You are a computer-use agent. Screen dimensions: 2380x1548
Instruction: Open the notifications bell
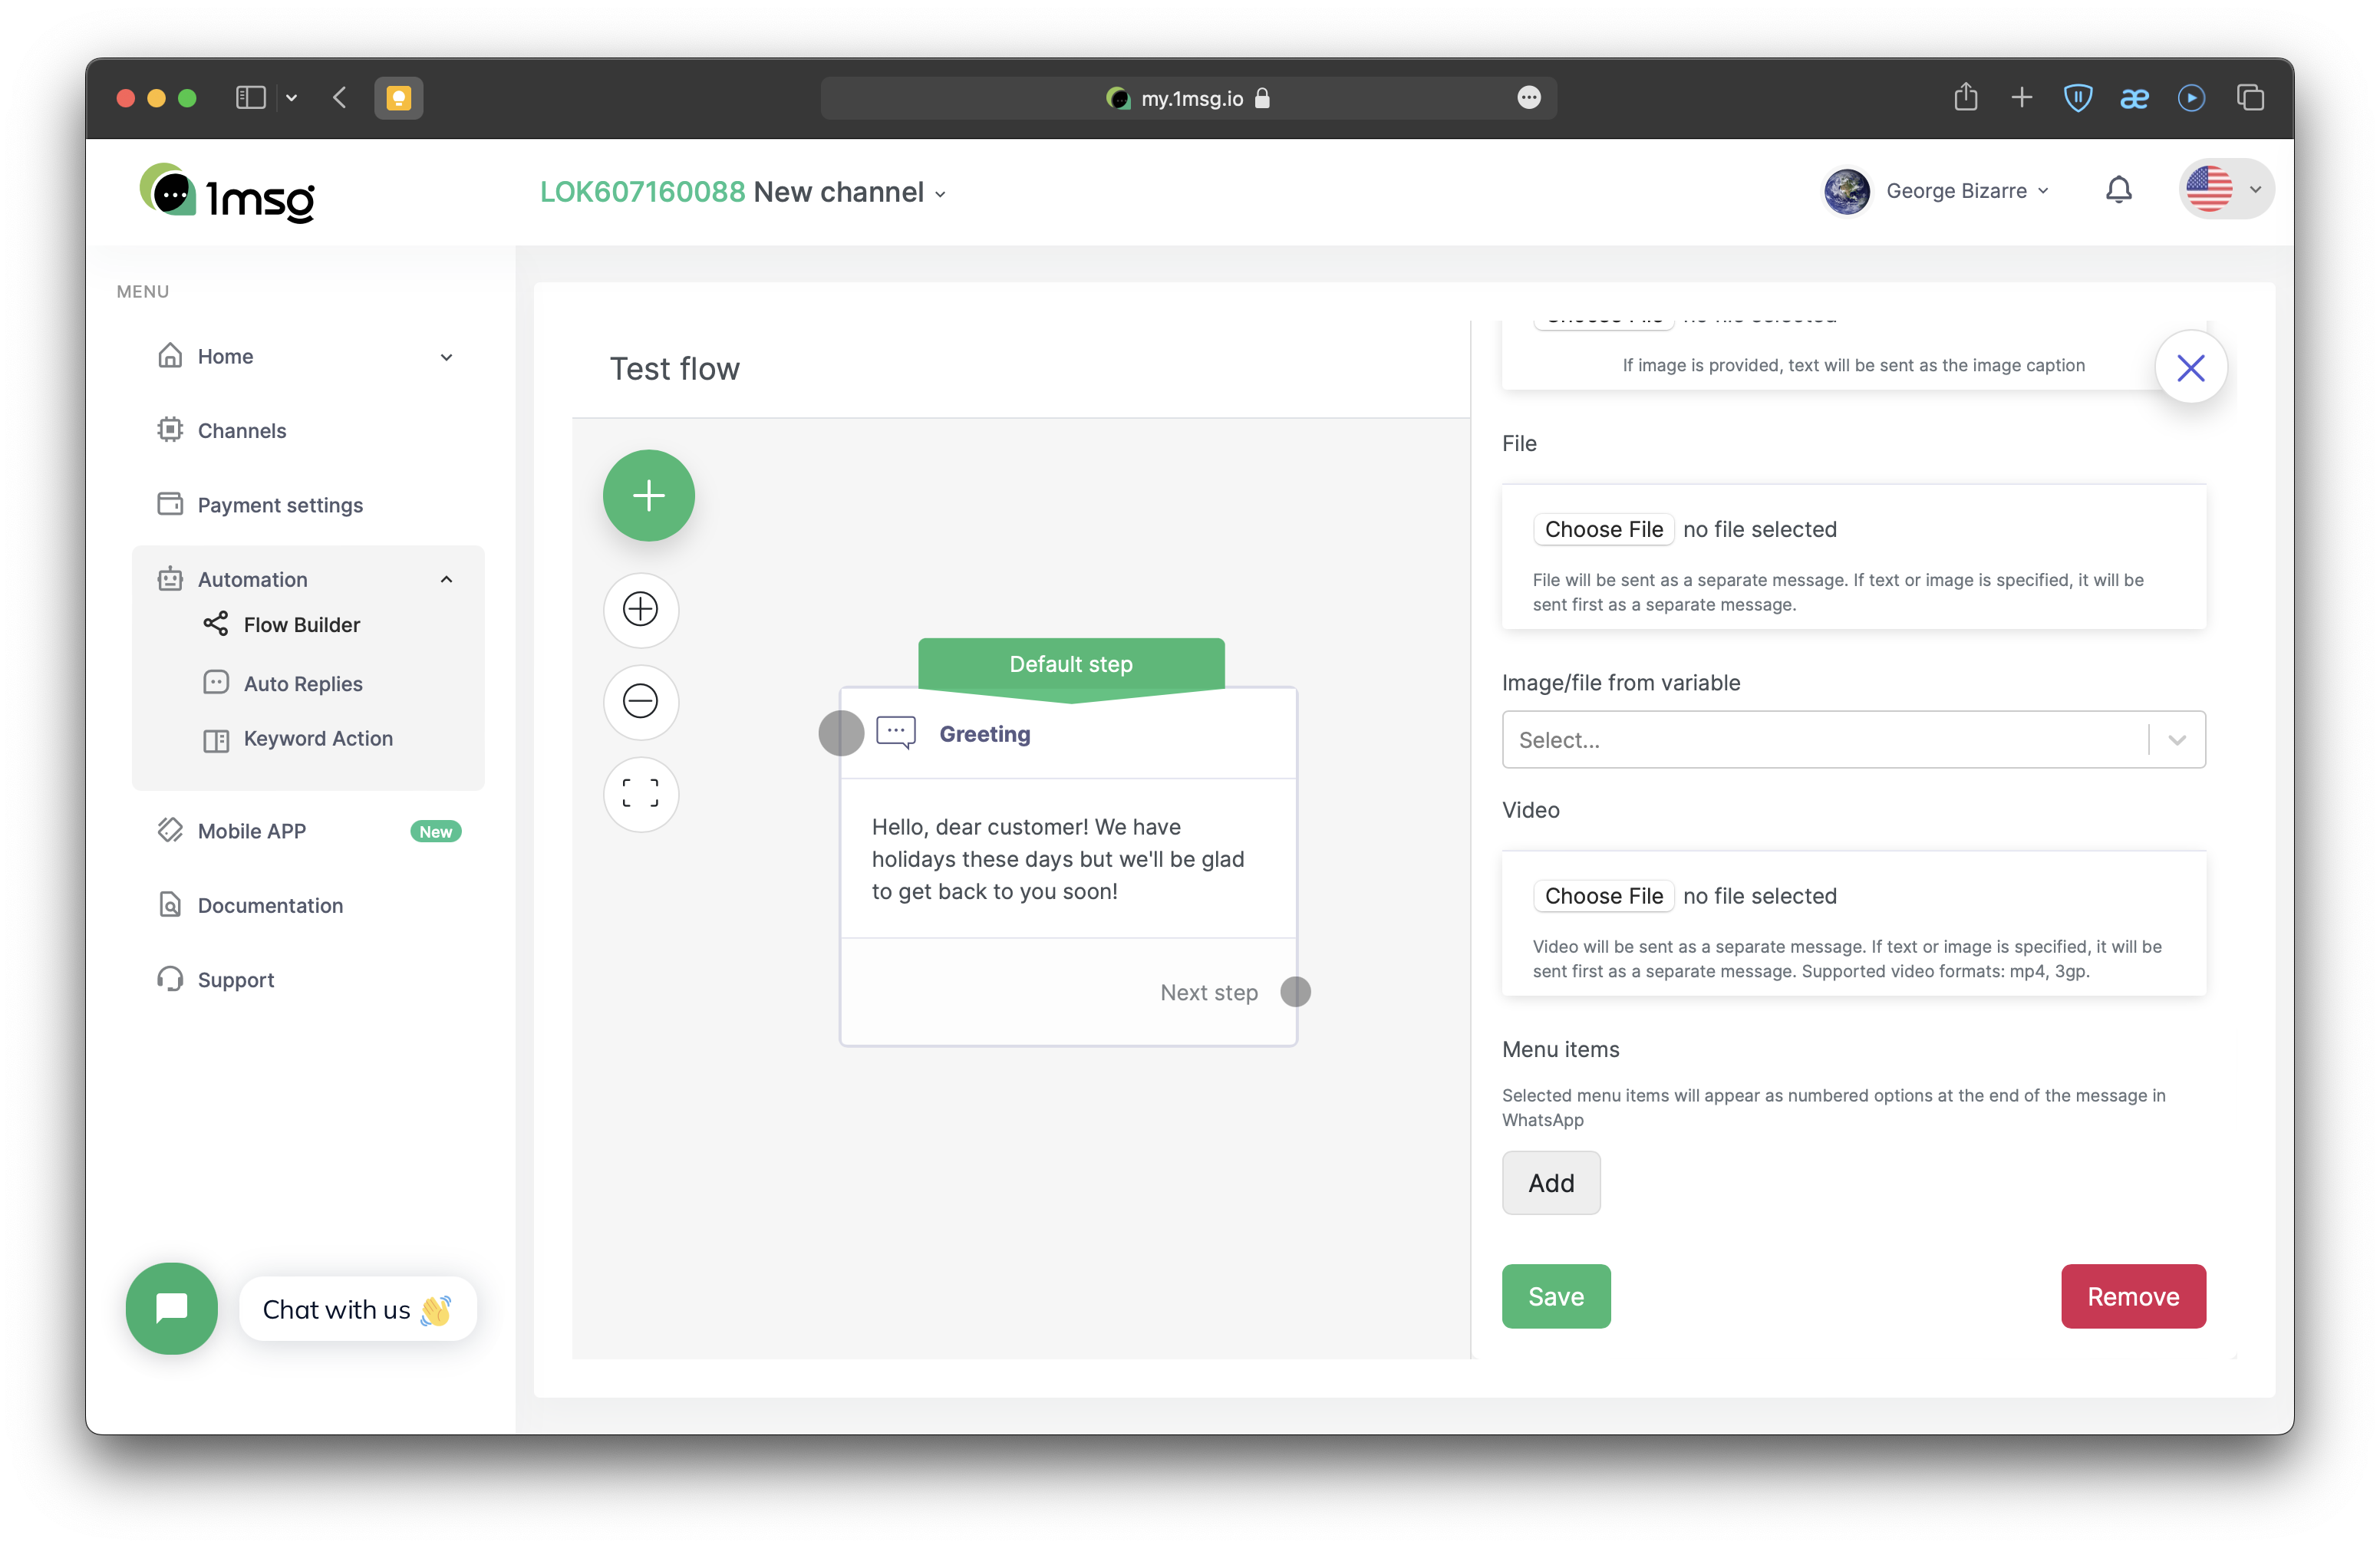2118,190
